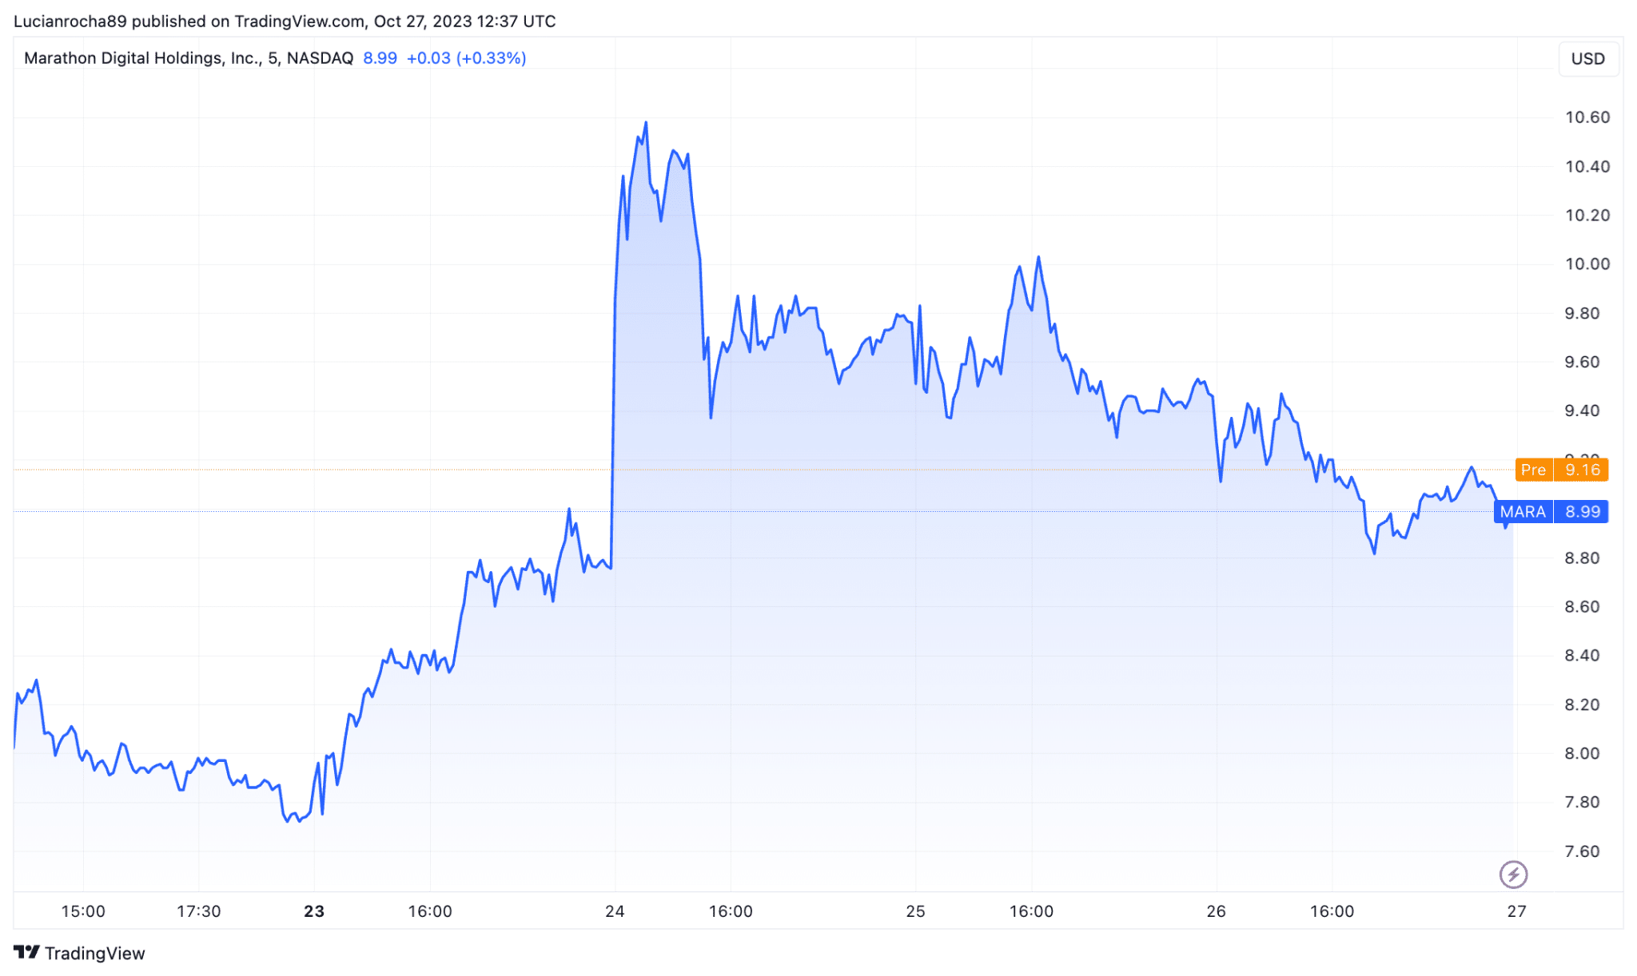The width and height of the screenshot is (1637, 976).
Task: Click the 27 date axis label
Action: pyautogui.click(x=1516, y=911)
